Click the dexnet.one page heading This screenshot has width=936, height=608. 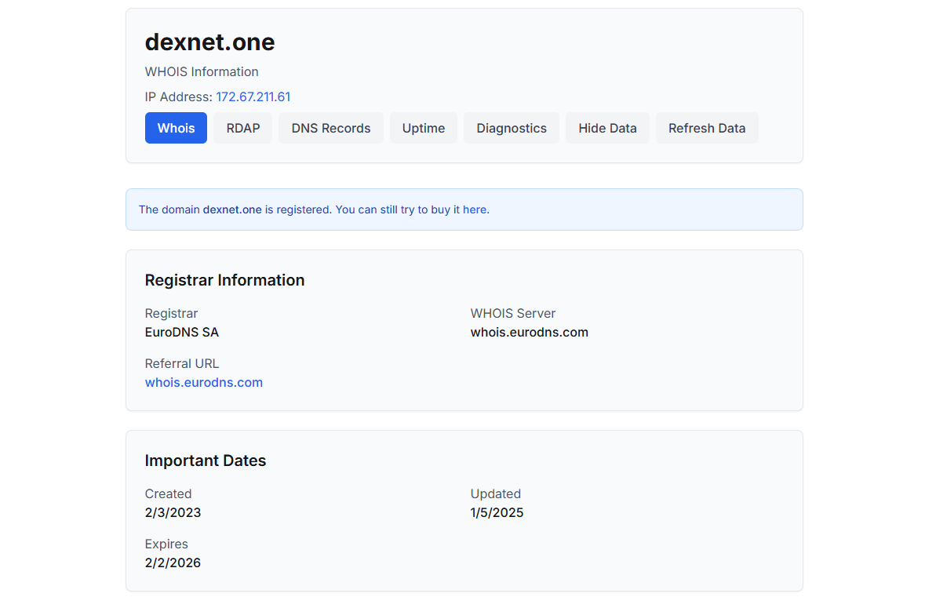coord(209,42)
